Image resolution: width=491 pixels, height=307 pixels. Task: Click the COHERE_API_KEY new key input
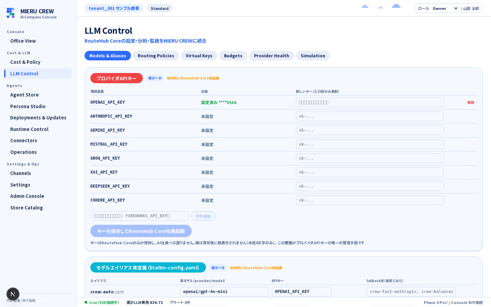click(x=370, y=200)
